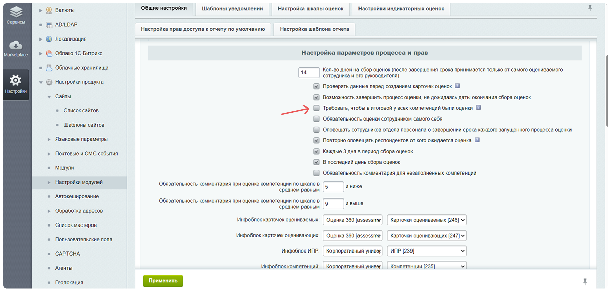Click the pin icon in the bottom bar
This screenshot has height=292, width=611.
(x=585, y=281)
